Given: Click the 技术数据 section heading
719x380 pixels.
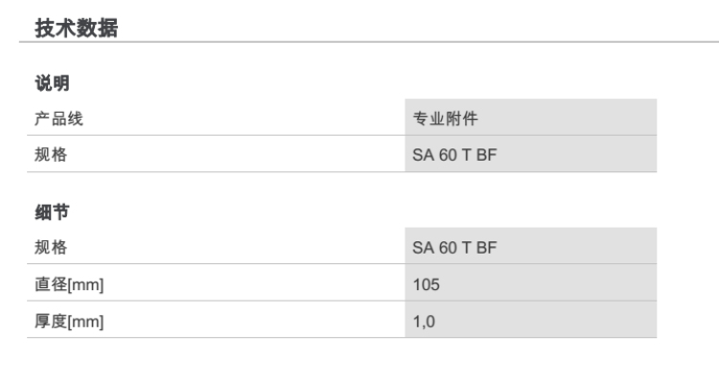Looking at the screenshot, I should [76, 28].
